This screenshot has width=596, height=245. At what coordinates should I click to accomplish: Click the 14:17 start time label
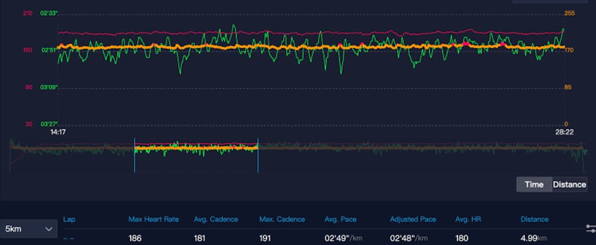click(57, 132)
